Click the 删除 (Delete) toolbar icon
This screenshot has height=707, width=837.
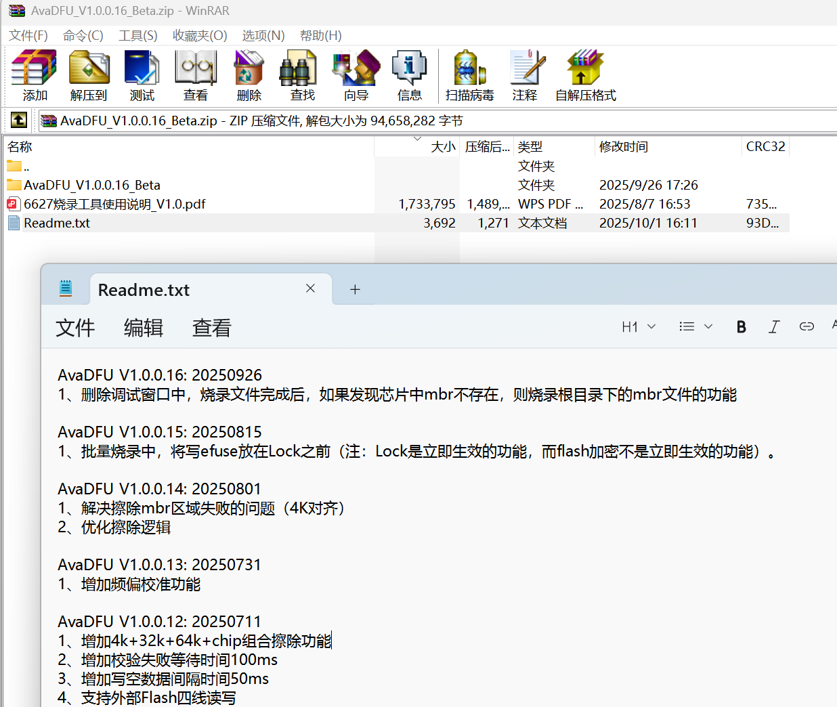249,75
